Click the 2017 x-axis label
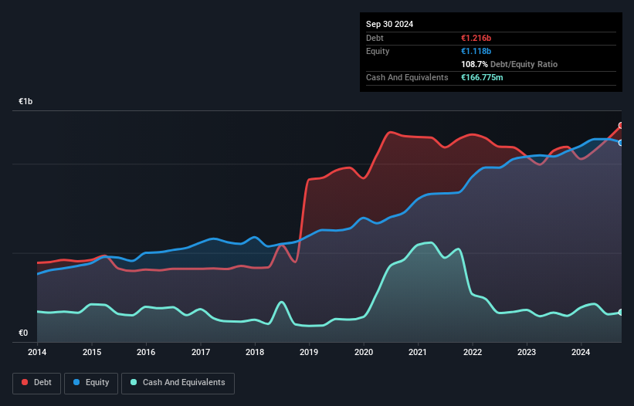This screenshot has height=406, width=634. [x=201, y=352]
